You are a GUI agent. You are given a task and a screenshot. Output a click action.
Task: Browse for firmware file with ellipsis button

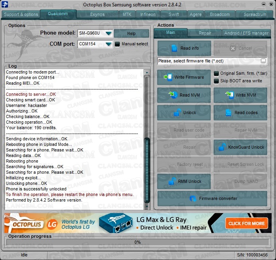263,61
